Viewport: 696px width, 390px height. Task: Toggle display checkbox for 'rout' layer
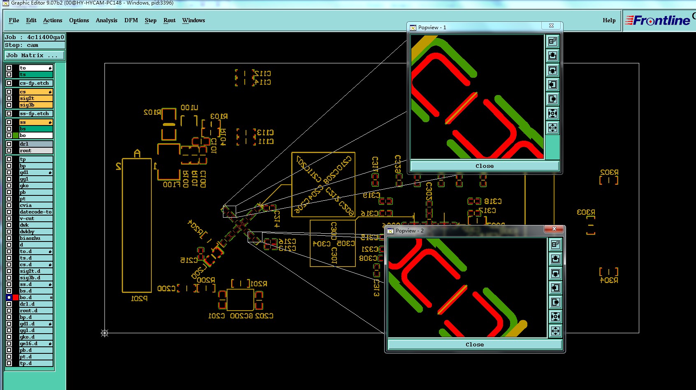[9, 151]
